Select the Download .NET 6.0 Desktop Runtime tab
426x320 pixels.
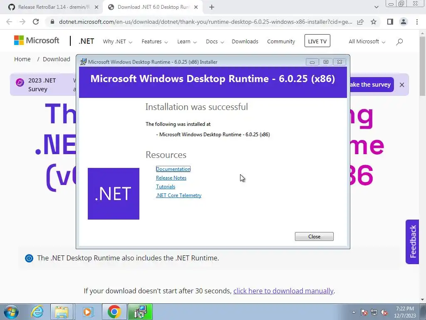click(152, 7)
